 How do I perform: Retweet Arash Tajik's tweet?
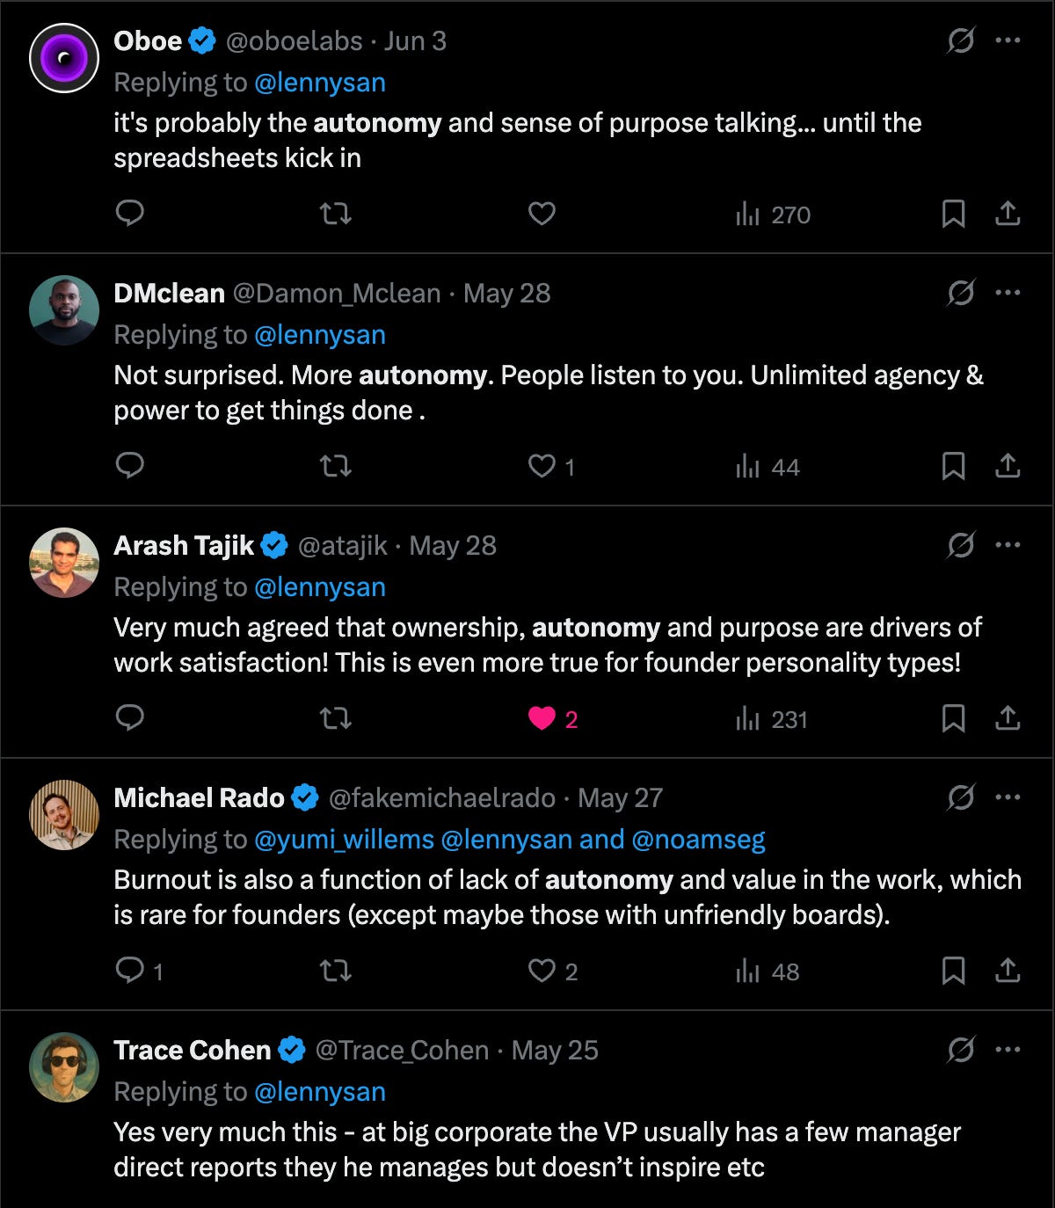coord(335,718)
